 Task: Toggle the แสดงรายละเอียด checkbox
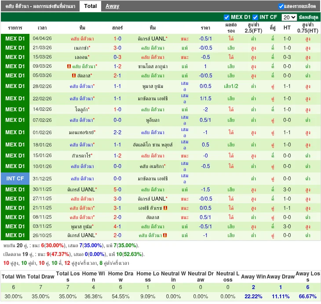tap(281, 6)
